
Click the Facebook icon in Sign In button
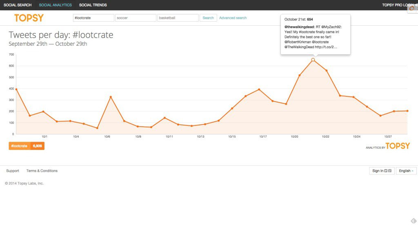click(x=390, y=171)
